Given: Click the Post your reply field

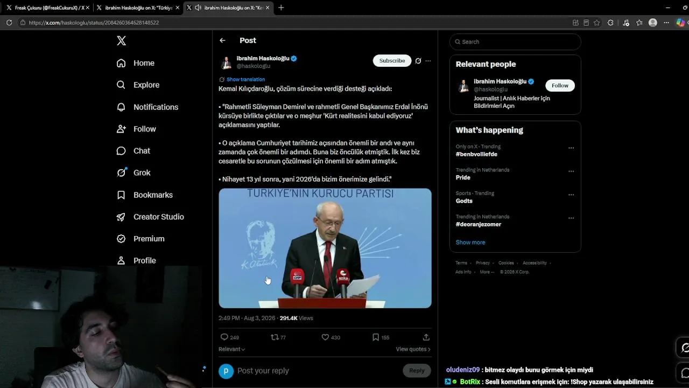Looking at the screenshot, I should (x=318, y=371).
